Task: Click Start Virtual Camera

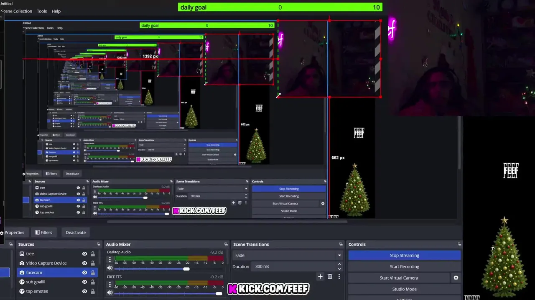Action: click(399, 278)
